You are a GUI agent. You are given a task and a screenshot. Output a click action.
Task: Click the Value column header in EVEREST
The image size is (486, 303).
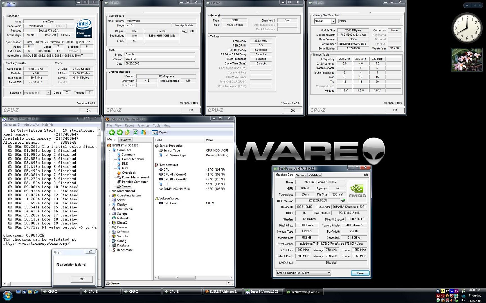(x=219, y=140)
